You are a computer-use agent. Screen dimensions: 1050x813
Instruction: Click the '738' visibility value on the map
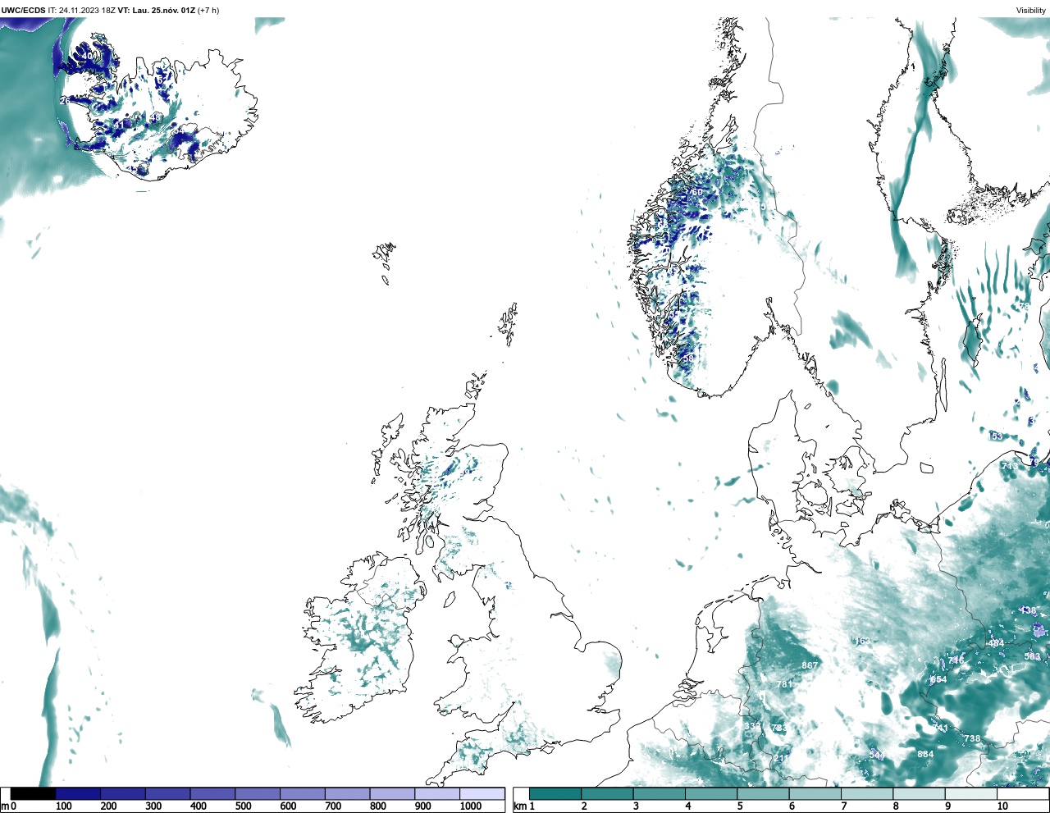point(972,738)
